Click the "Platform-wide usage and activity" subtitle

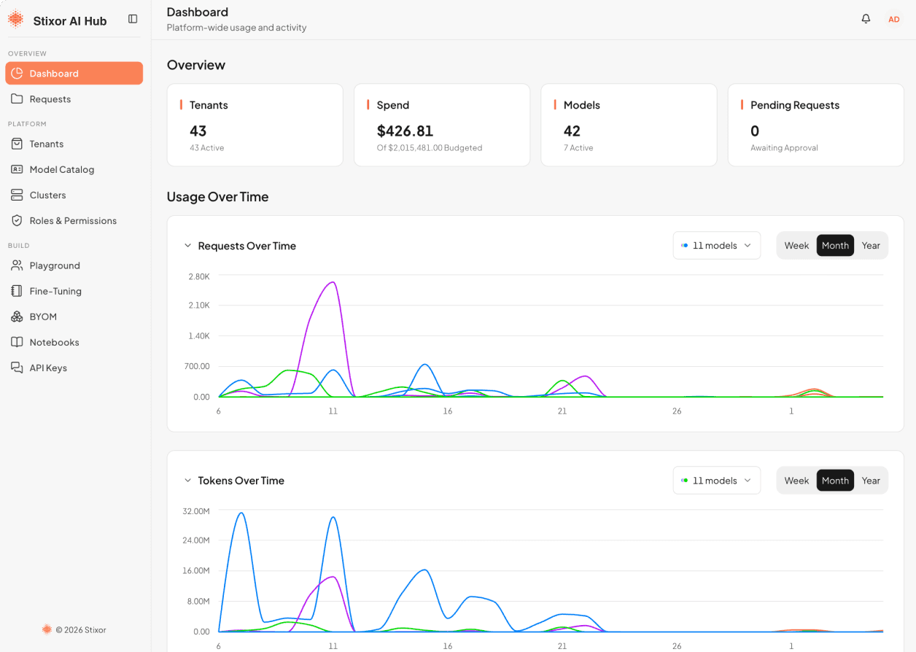[236, 28]
